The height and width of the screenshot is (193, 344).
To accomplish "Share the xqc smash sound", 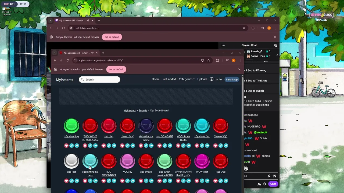I will coord(151,181).
